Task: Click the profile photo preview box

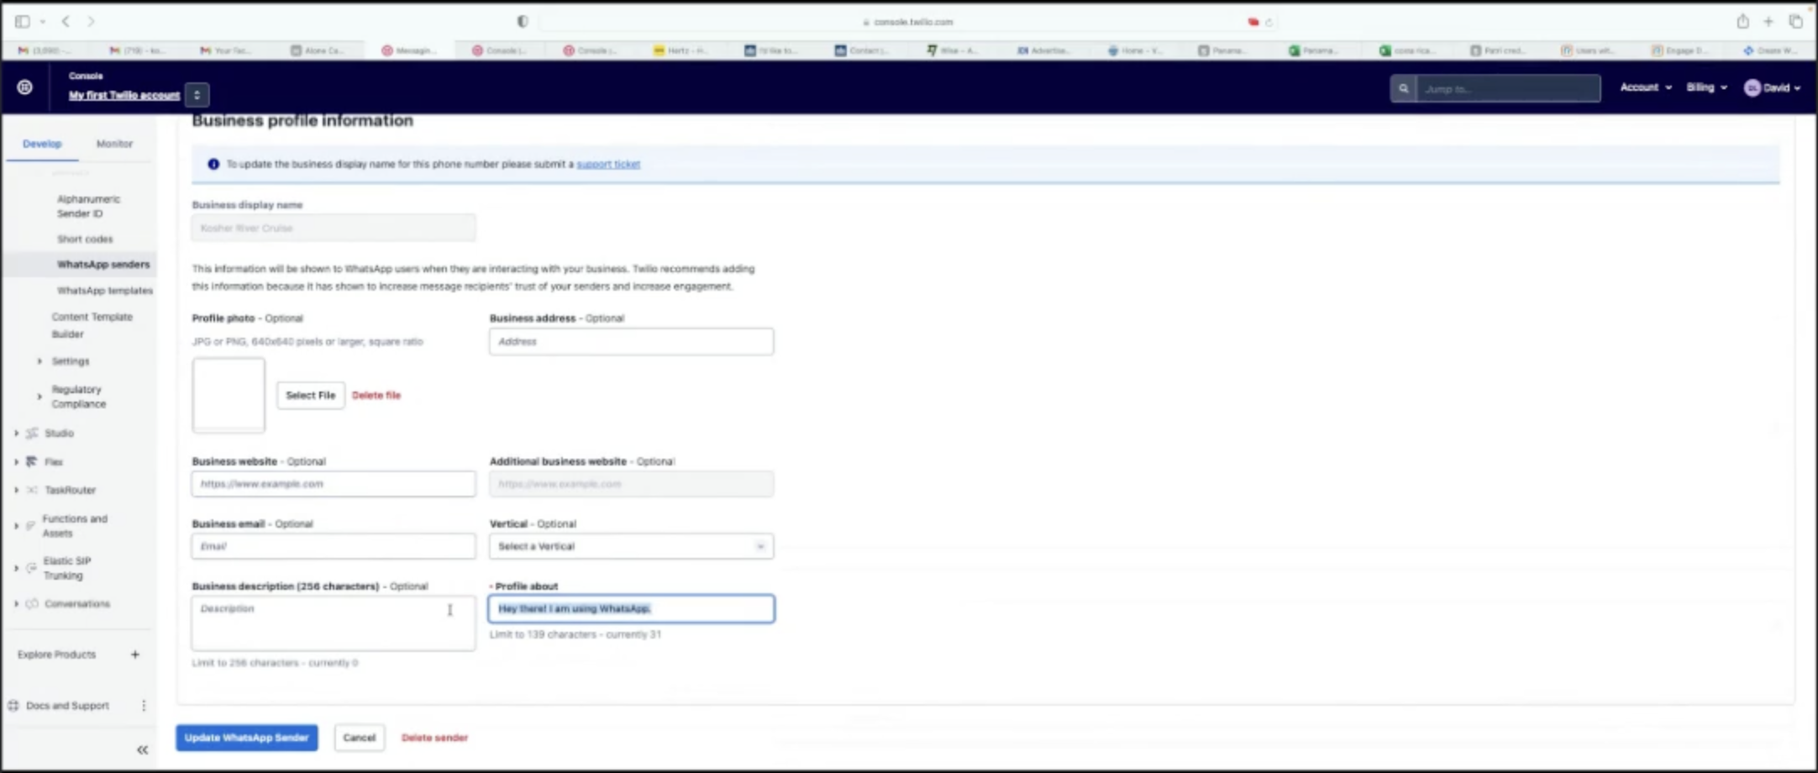Action: point(229,395)
